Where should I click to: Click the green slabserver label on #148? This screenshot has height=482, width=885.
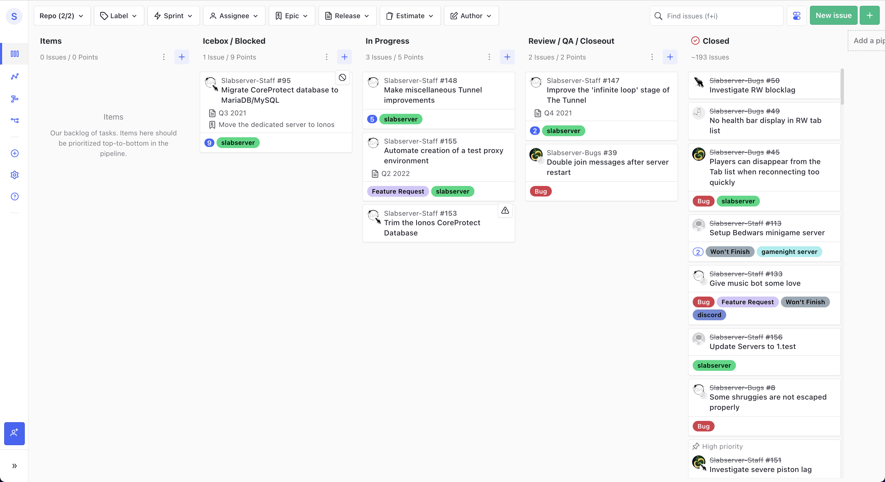[401, 119]
